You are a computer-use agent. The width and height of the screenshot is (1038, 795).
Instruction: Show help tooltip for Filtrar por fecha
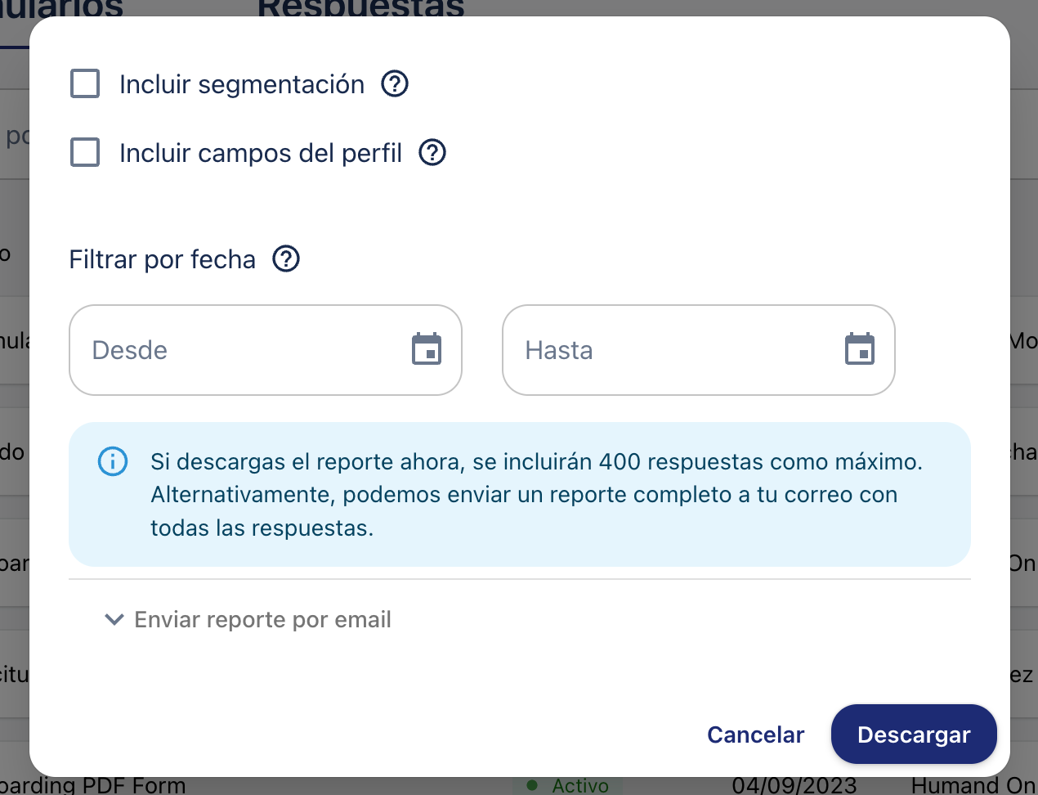[286, 259]
